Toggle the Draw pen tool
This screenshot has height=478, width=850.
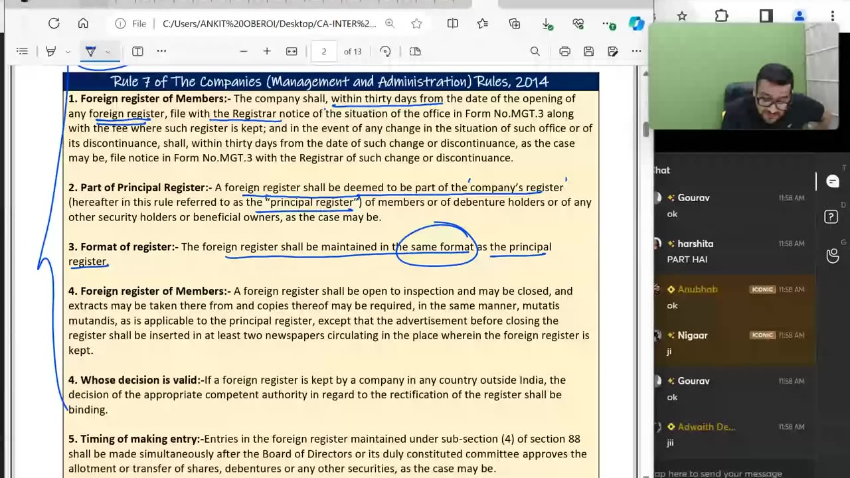pyautogui.click(x=91, y=51)
